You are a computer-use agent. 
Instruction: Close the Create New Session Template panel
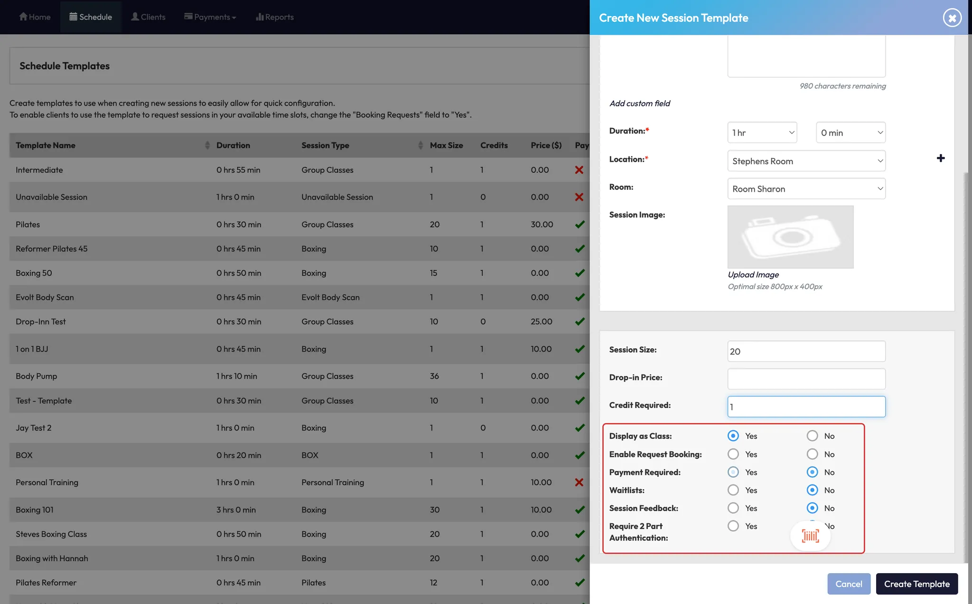pos(952,18)
